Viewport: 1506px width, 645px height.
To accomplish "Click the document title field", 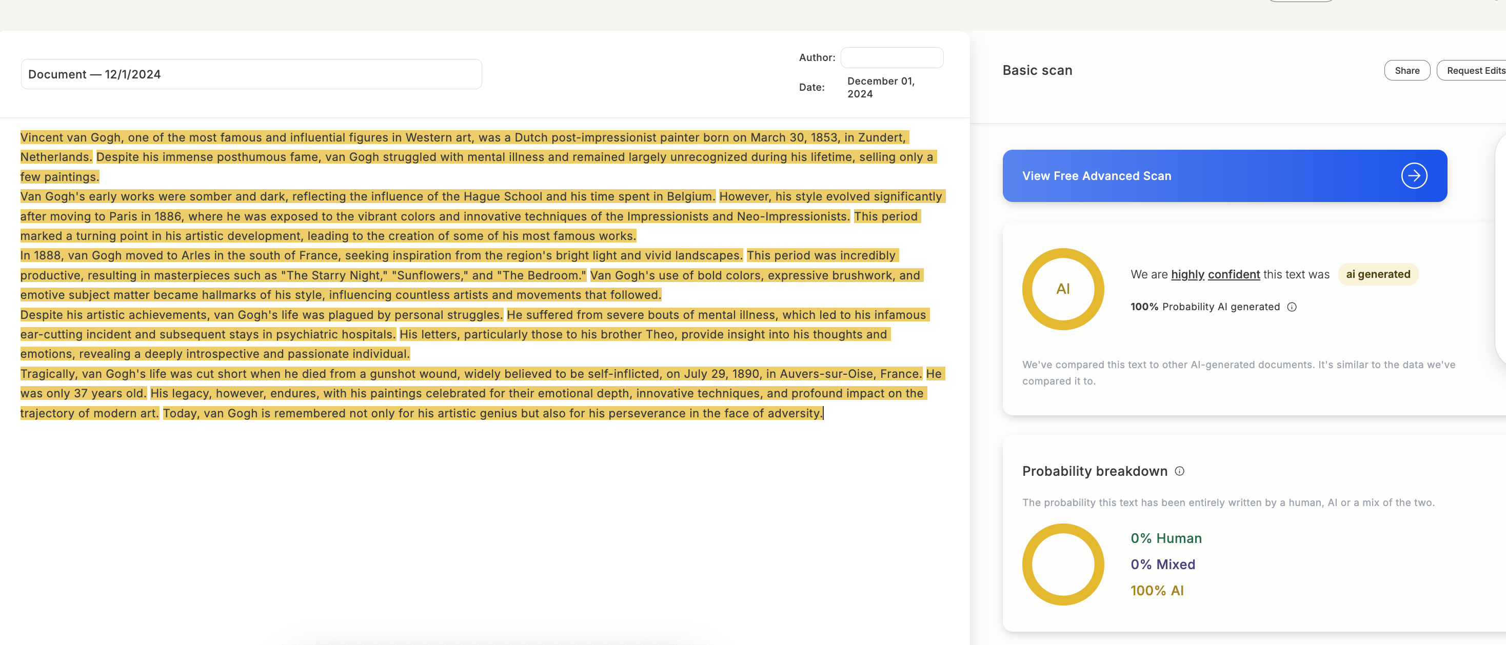I will click(x=251, y=74).
